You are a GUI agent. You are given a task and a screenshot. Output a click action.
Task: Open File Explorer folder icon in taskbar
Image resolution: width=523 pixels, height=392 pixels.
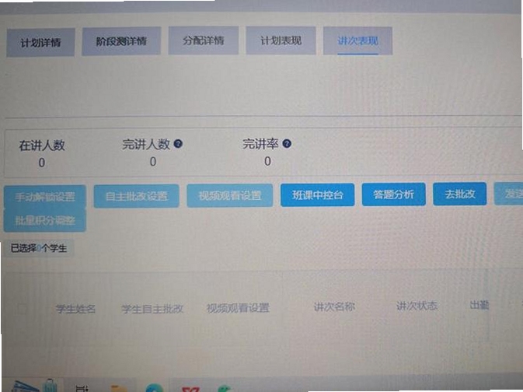click(x=119, y=388)
